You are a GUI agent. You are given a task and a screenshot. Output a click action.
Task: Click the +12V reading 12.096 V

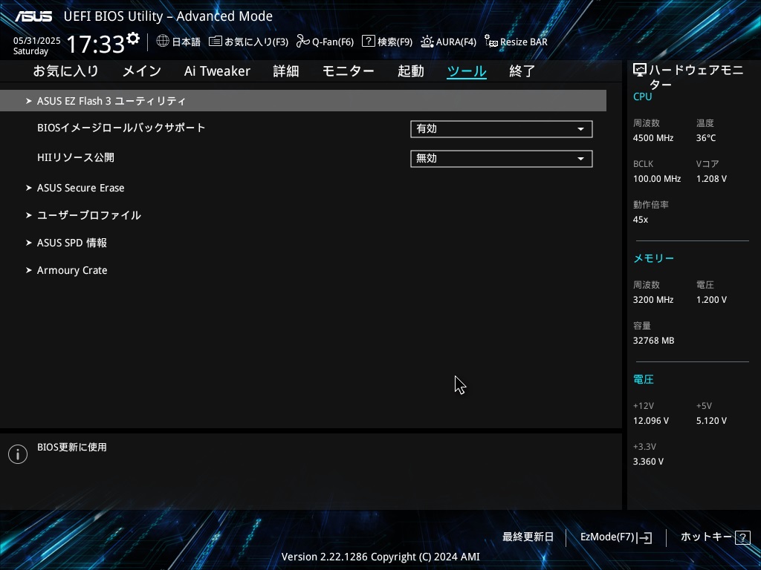[651, 421]
